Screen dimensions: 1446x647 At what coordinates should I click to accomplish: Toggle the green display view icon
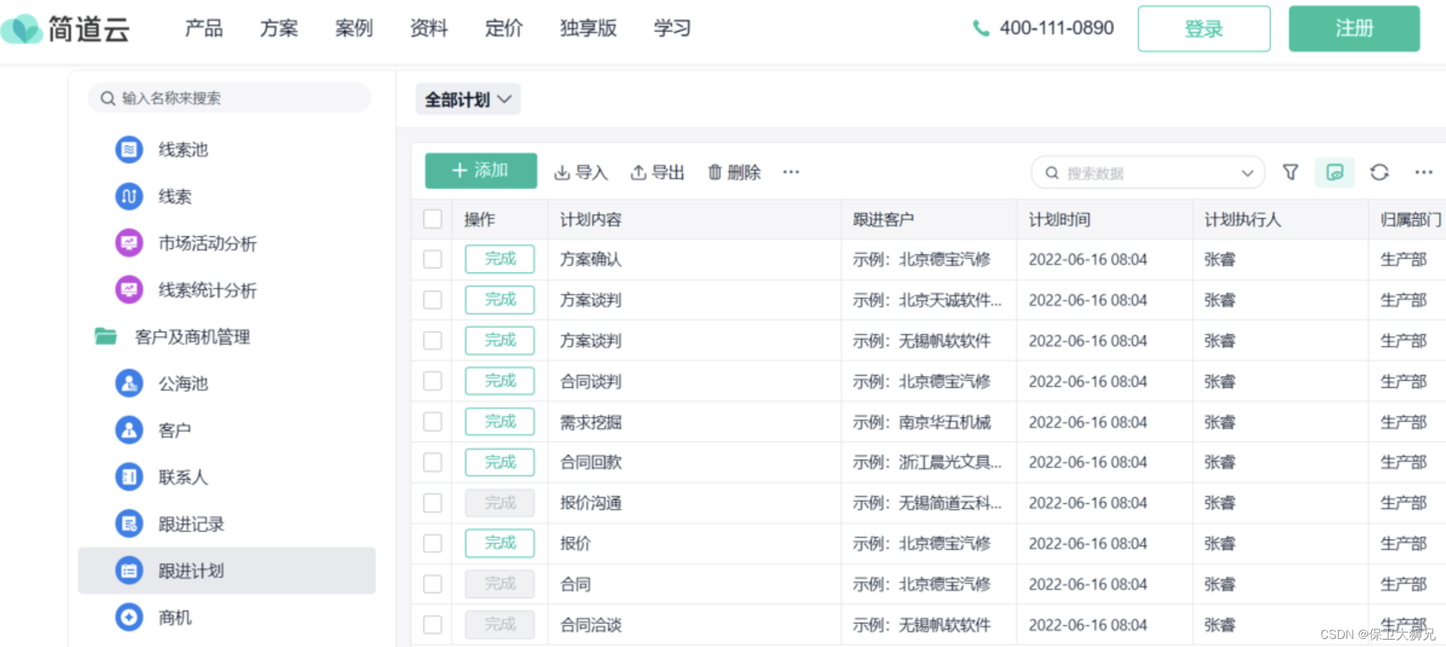click(x=1334, y=172)
